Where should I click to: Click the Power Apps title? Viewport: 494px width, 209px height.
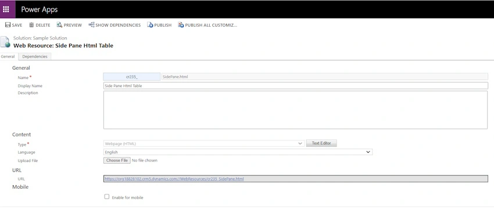click(40, 9)
